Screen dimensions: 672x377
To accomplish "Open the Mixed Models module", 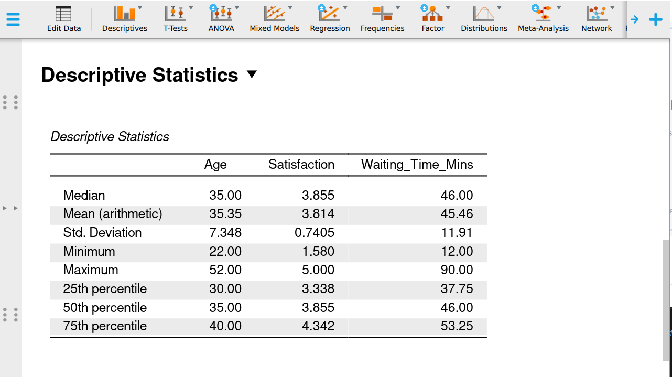I will coord(275,20).
